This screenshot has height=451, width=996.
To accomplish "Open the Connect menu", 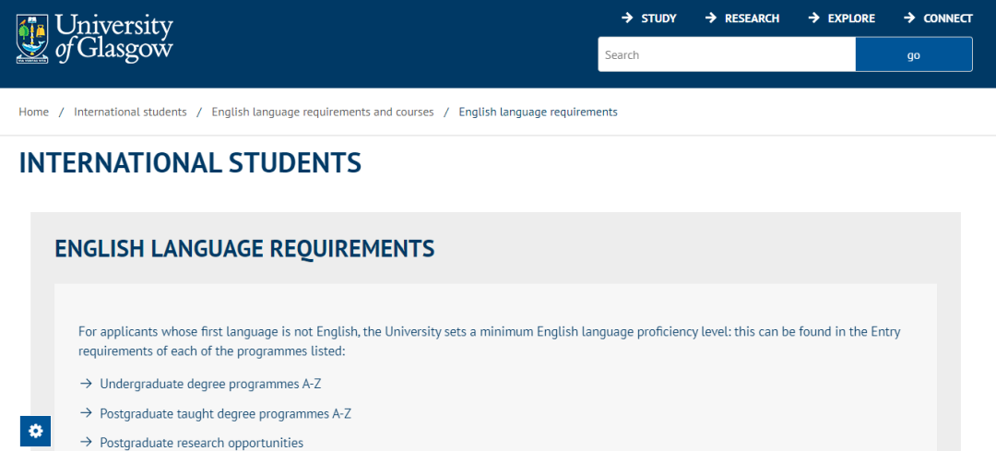I will click(x=938, y=18).
